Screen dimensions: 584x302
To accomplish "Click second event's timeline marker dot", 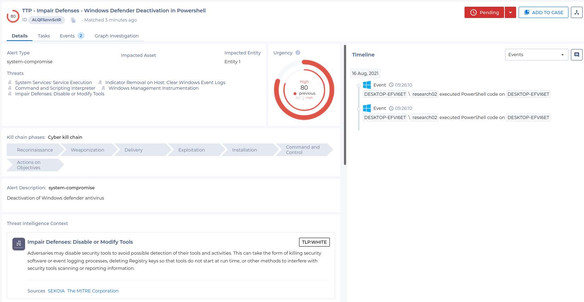I will pos(358,109).
